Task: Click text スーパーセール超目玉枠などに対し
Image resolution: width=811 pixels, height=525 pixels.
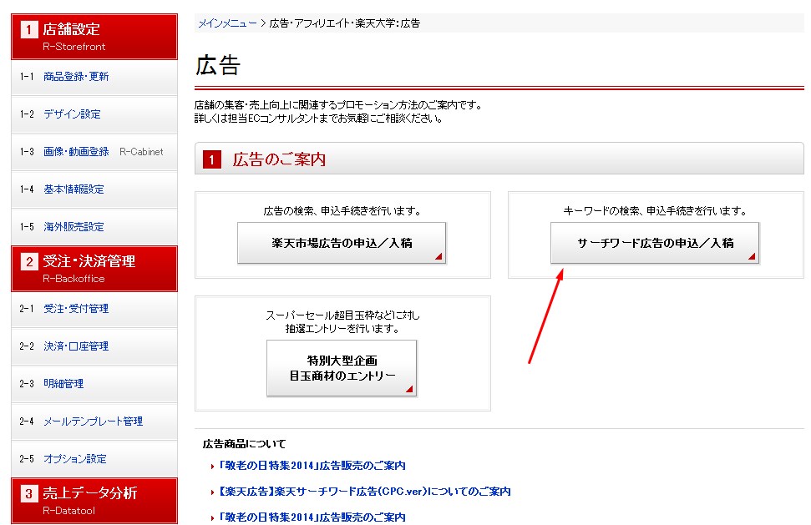Action: [342, 316]
